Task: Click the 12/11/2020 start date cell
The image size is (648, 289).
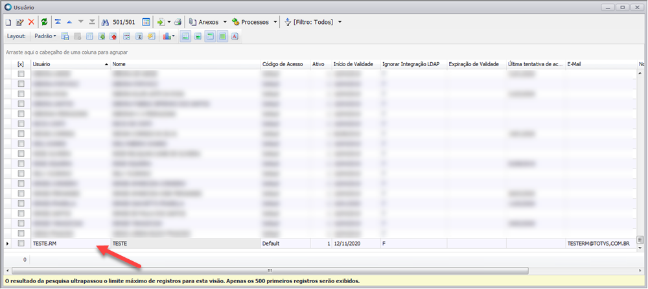Action: (x=356, y=244)
